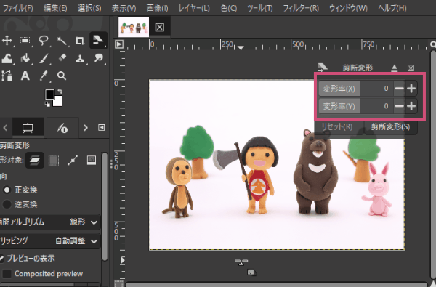Show next dock tabs with right chevron

[85, 128]
